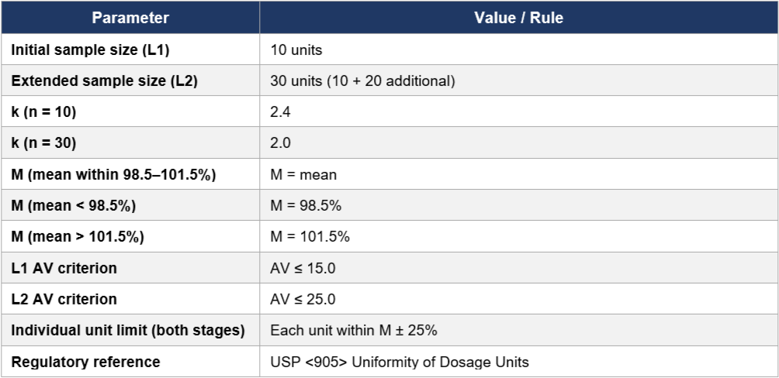Select the 2.0 value cell
This screenshot has height=378, width=779.
point(518,143)
